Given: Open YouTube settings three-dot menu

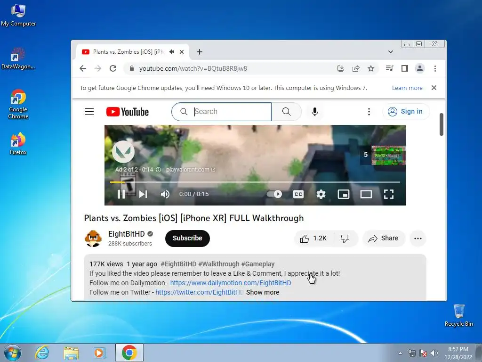Looking at the screenshot, I should click(369, 111).
